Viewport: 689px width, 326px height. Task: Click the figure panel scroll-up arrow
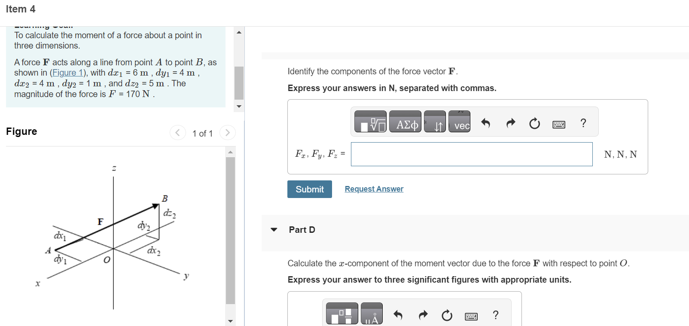point(231,152)
